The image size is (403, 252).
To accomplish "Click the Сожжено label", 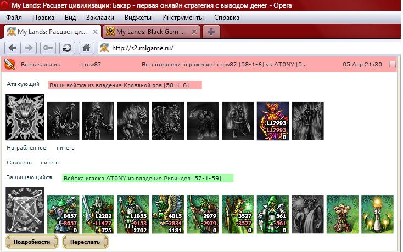I will click(19, 163).
